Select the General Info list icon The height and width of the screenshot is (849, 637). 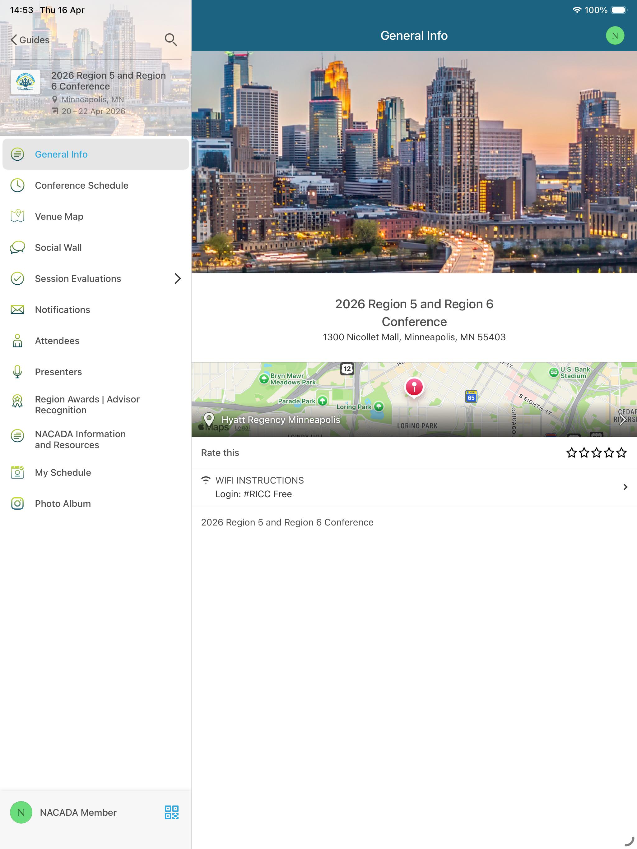pos(17,154)
